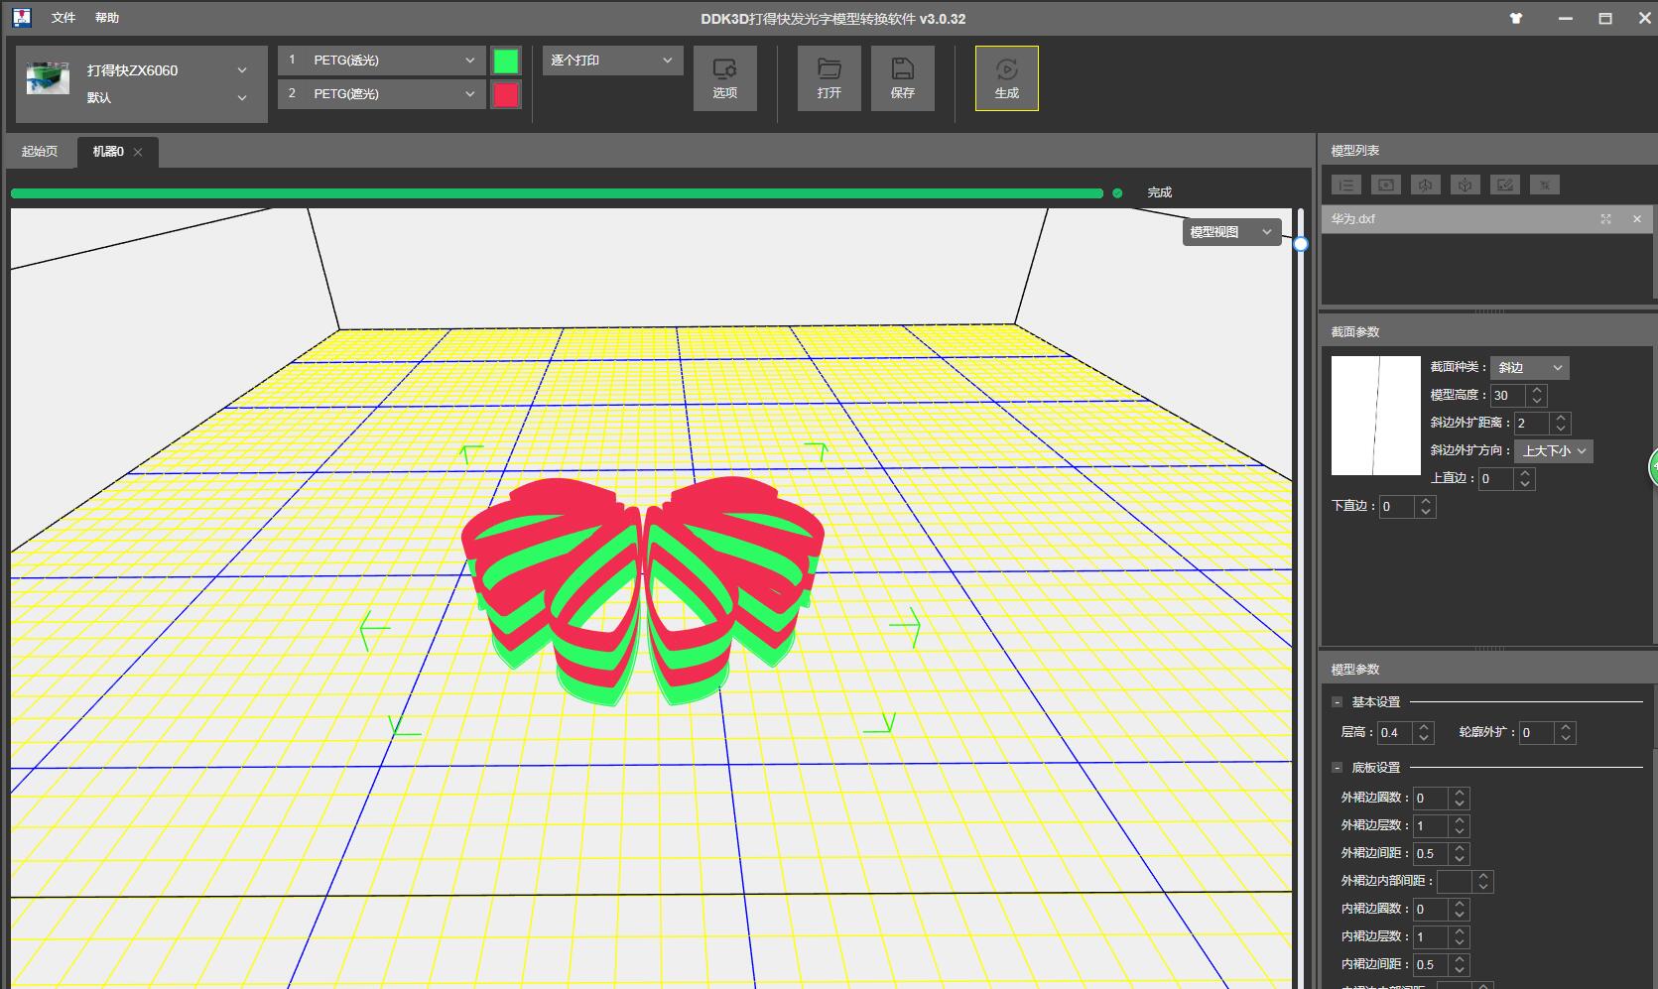This screenshot has height=989, width=1658.
Task: Close the 机器0 tab
Action: [138, 152]
